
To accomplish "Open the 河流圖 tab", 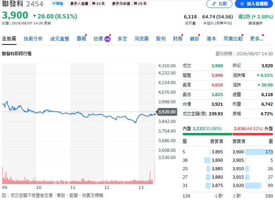I will 142,39.
